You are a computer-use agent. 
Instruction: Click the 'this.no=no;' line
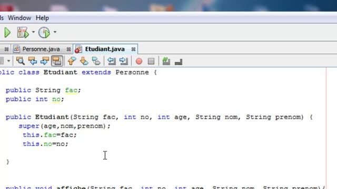(x=46, y=144)
